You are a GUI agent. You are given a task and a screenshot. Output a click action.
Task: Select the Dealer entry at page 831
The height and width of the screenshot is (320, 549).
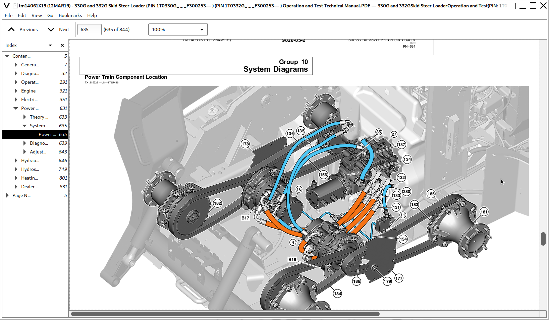(x=30, y=187)
